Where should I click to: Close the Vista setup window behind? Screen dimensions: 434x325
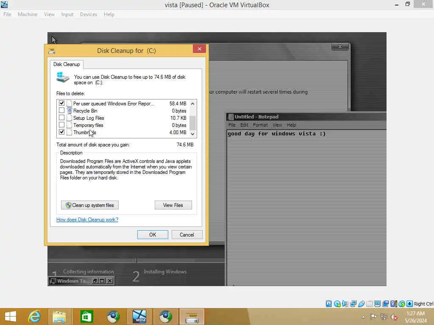click(340, 47)
